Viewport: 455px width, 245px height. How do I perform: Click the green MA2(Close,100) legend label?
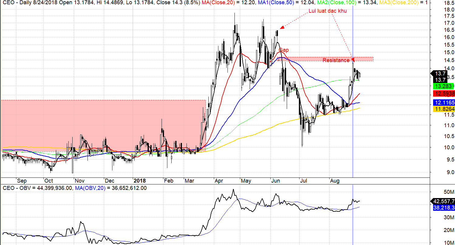click(340, 3)
